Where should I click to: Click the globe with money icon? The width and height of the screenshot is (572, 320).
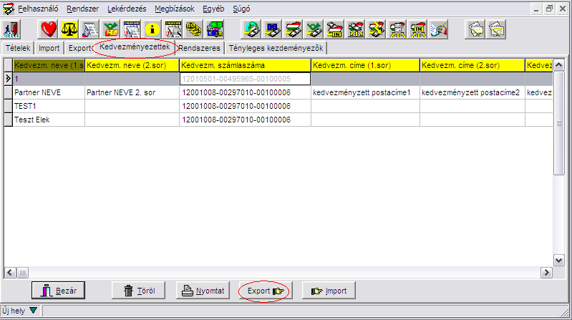[251, 29]
